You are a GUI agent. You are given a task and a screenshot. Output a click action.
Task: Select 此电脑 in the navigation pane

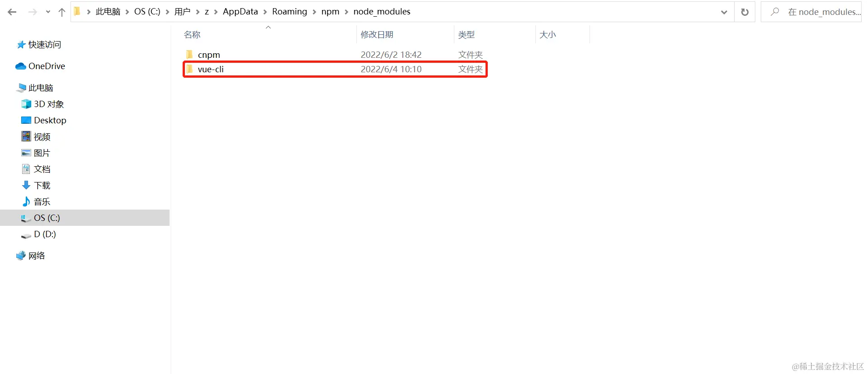click(x=41, y=88)
